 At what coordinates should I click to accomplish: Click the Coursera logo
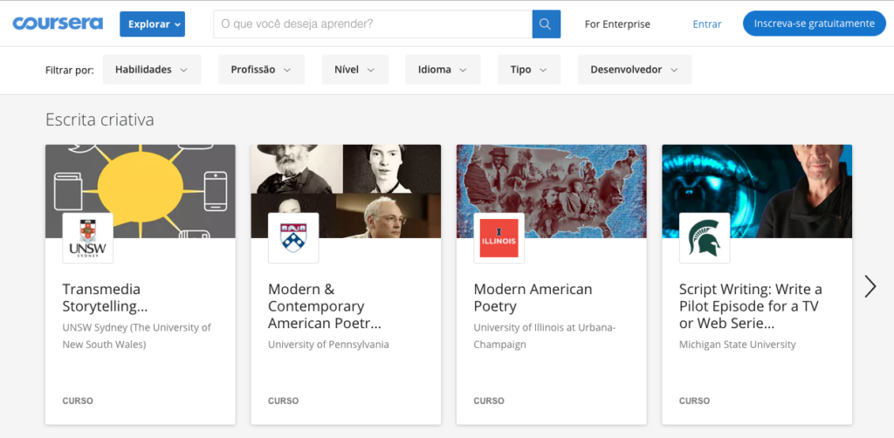point(58,24)
